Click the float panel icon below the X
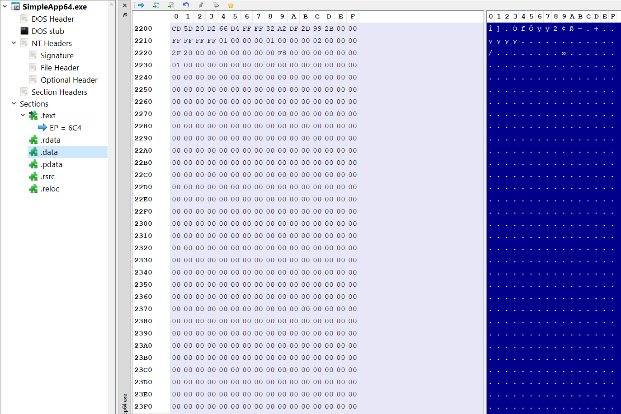The image size is (621, 414). (125, 15)
